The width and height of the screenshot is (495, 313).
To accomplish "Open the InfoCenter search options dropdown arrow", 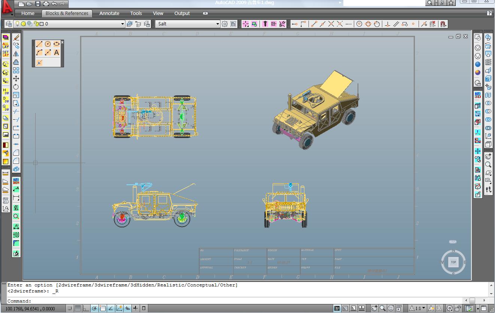I will (x=435, y=3).
